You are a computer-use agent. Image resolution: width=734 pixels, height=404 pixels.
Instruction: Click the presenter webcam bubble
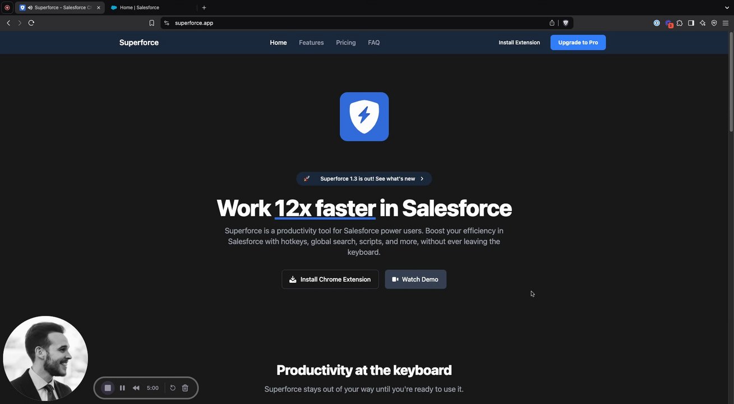click(x=45, y=358)
